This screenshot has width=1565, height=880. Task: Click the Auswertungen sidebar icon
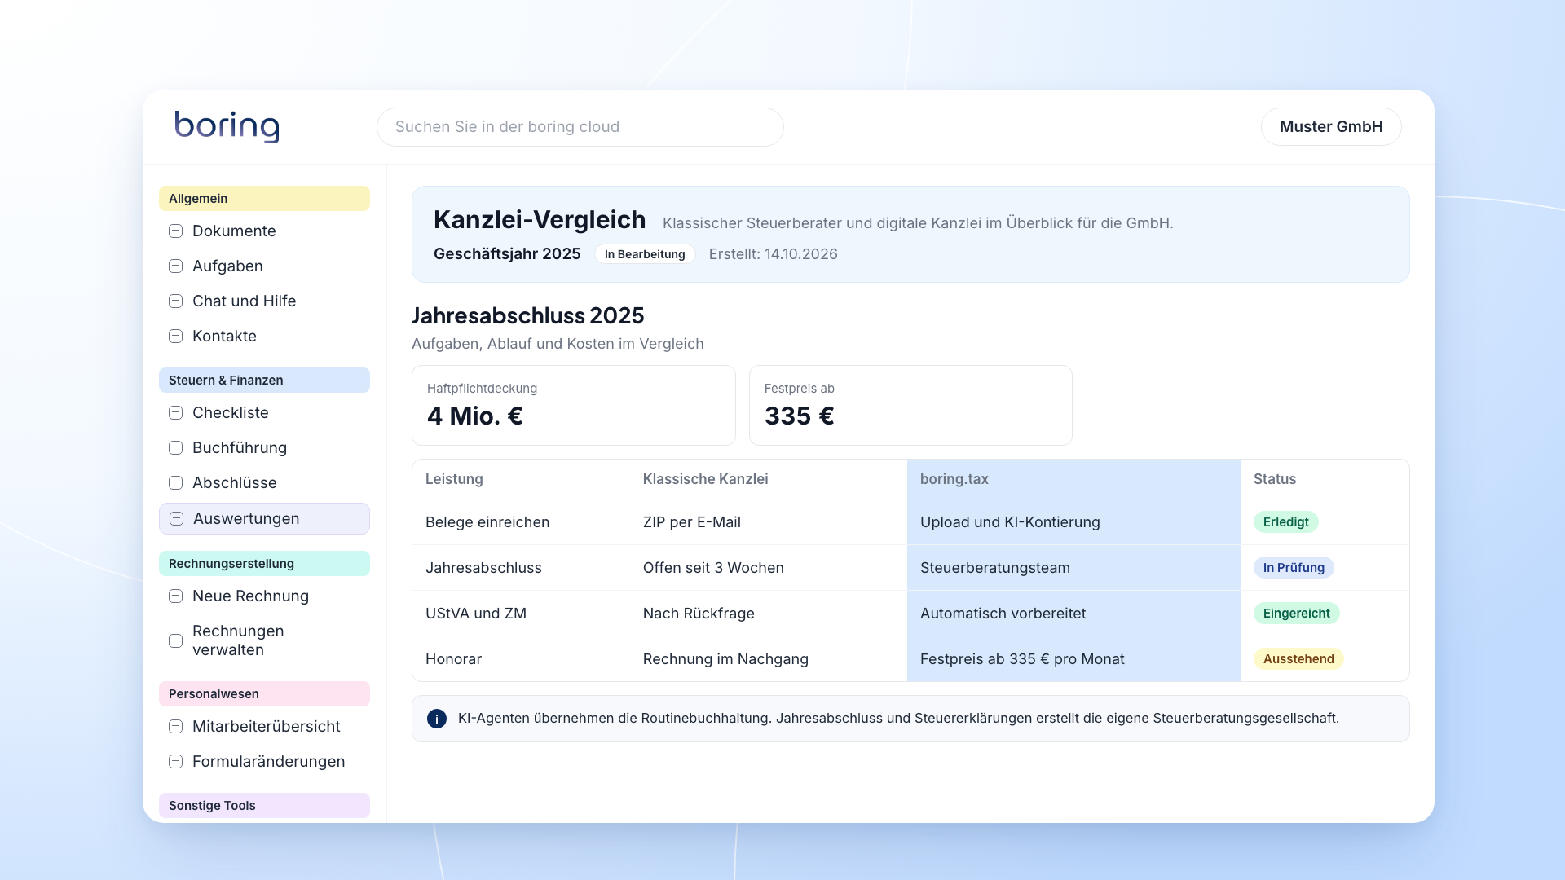click(176, 519)
